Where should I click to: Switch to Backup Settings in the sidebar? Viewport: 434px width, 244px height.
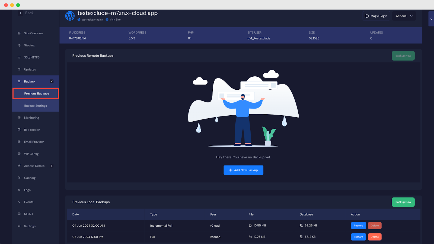click(35, 105)
